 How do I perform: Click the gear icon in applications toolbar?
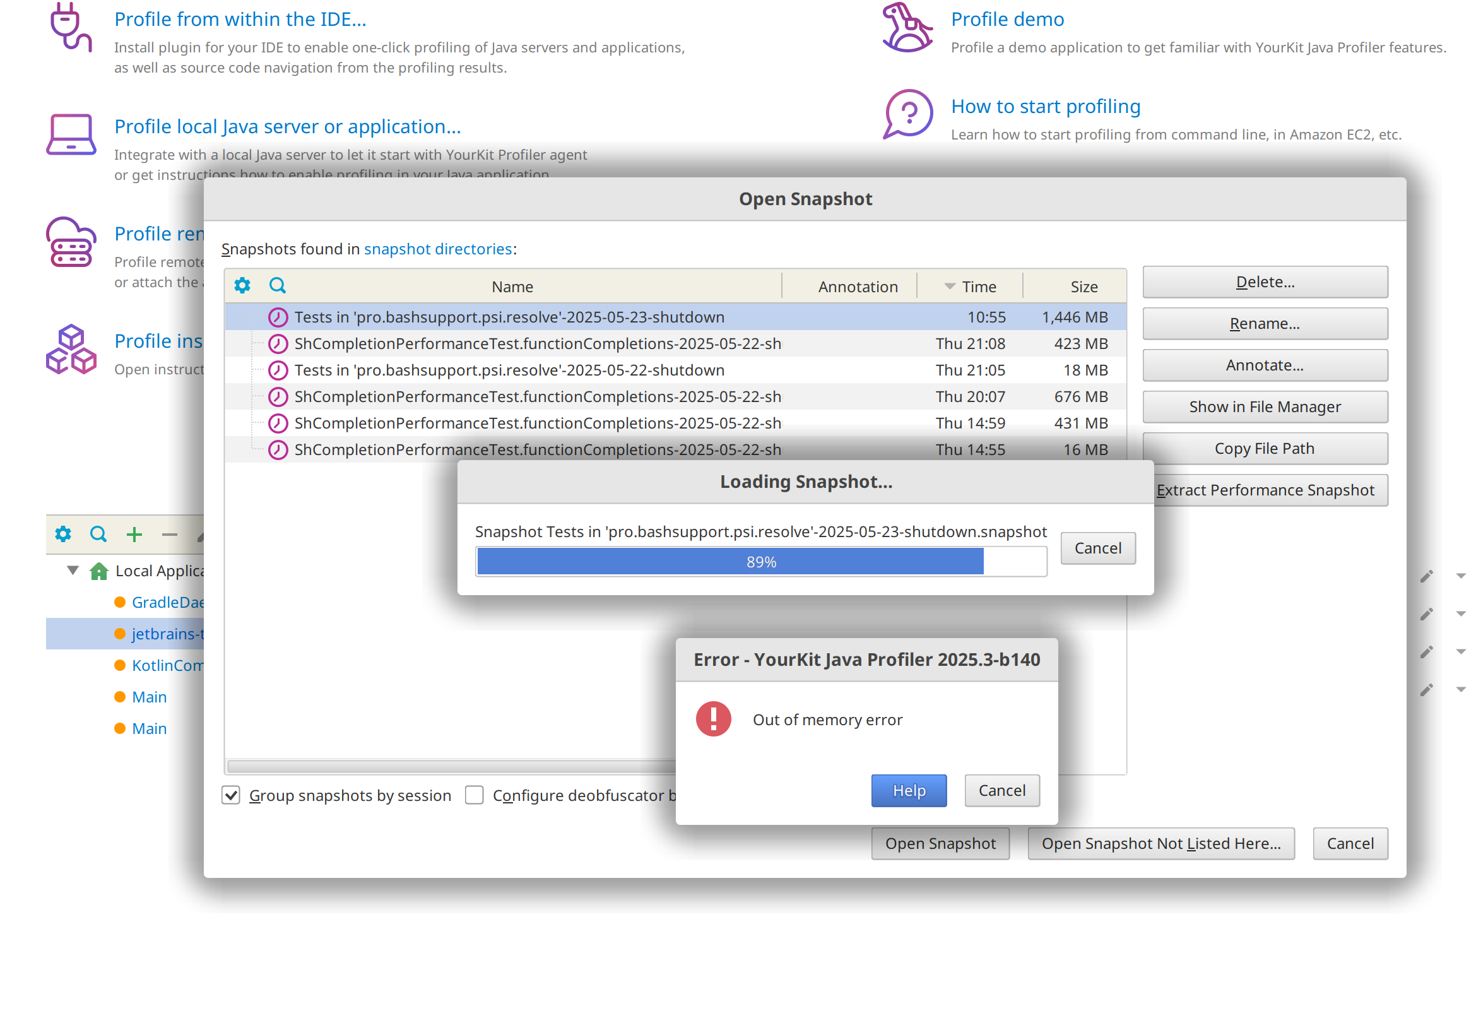(x=63, y=534)
